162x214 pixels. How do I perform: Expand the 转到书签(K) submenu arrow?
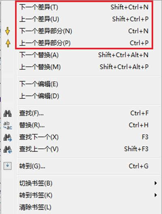(156, 195)
